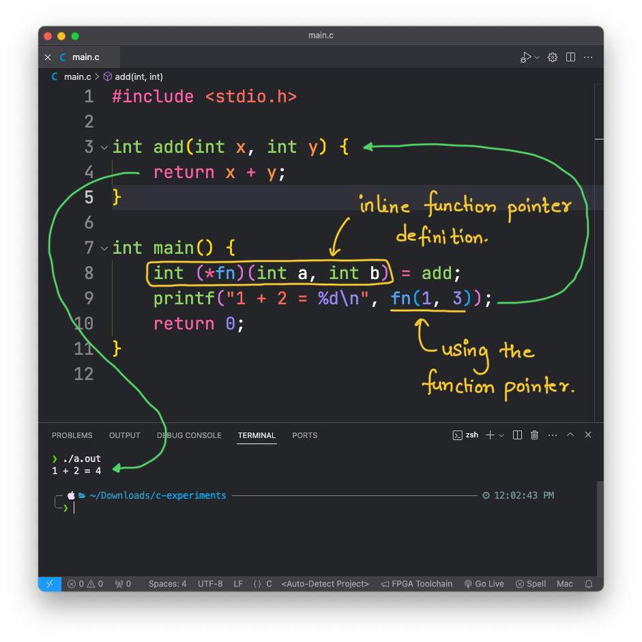Click the printf statement on line 9
The image size is (642, 642).
point(322,299)
